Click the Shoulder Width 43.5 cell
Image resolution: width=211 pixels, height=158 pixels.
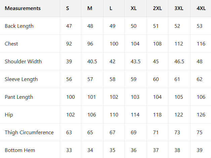coord(135,62)
